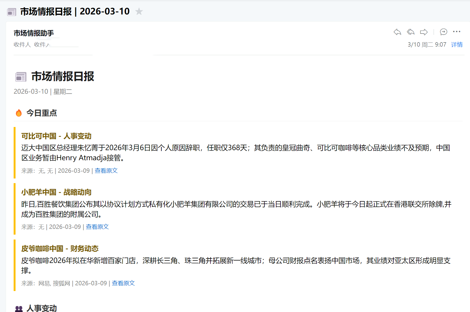This screenshot has width=470, height=312.
Task: Forward this email using the right-arrow icon
Action: coord(424,32)
